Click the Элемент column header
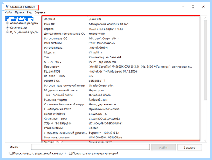This screenshot has height=160, width=212. coord(49,19)
